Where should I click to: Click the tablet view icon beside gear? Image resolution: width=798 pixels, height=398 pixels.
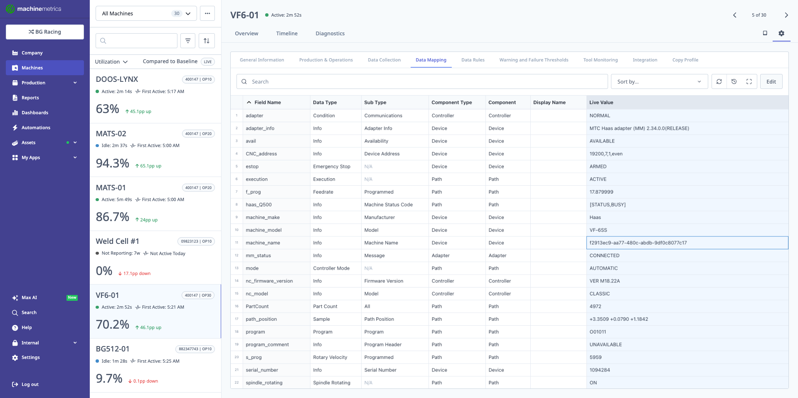tap(765, 33)
